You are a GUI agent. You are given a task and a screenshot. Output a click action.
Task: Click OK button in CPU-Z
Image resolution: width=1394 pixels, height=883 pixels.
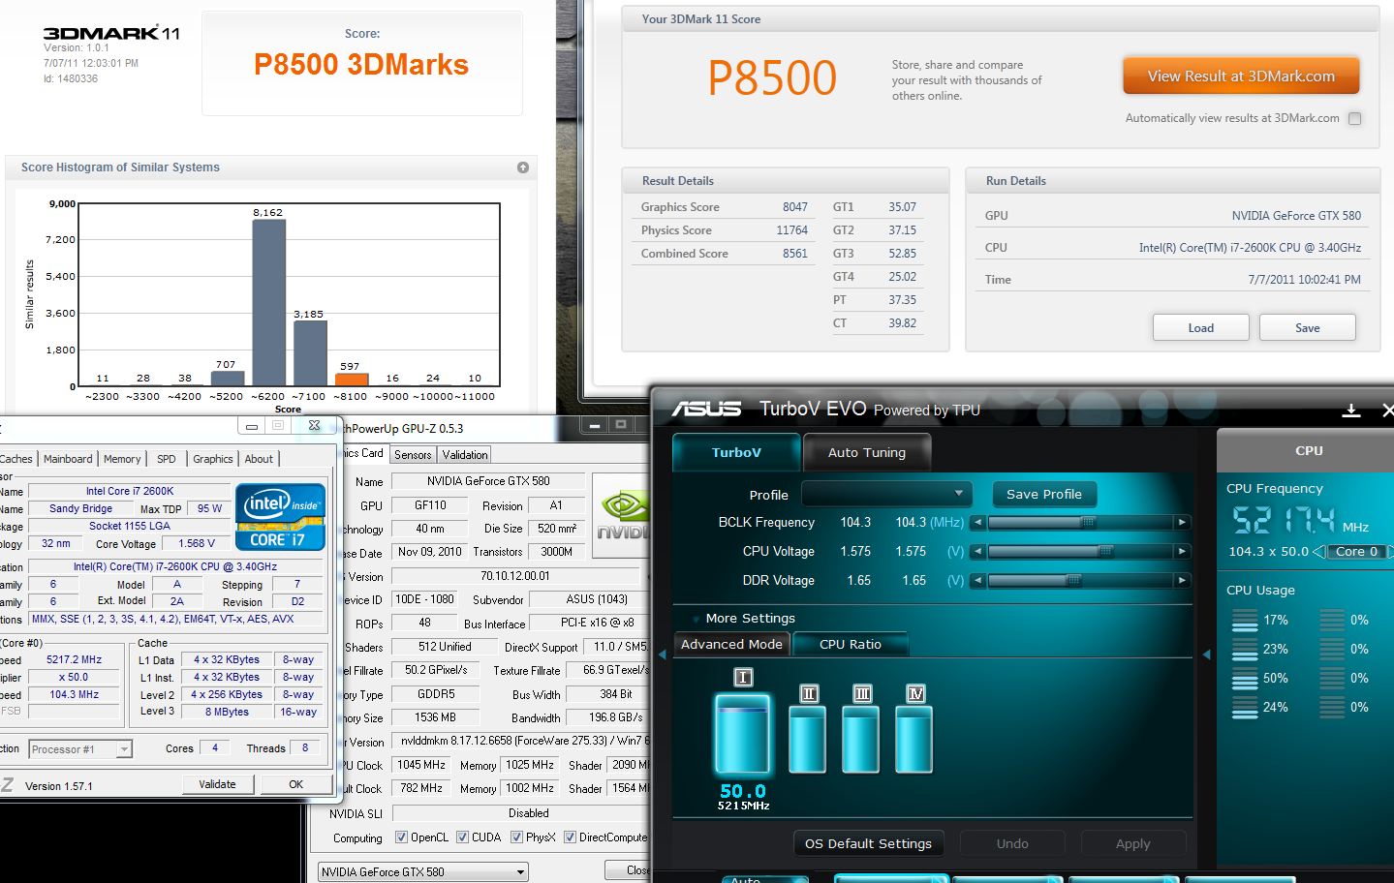click(x=296, y=784)
